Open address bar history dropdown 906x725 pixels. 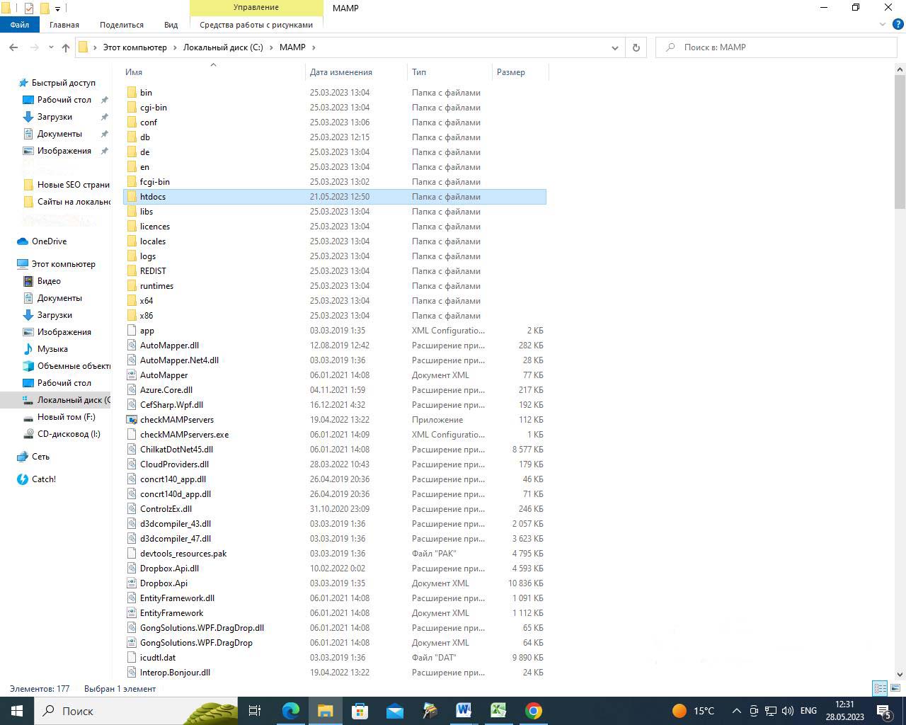614,47
